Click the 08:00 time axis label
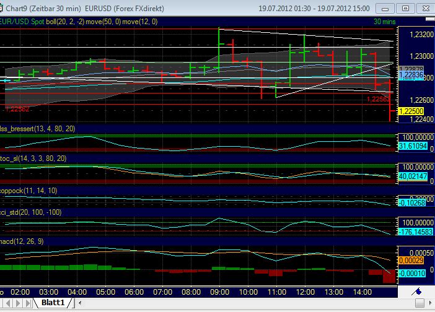435x312 pixels. 191,292
